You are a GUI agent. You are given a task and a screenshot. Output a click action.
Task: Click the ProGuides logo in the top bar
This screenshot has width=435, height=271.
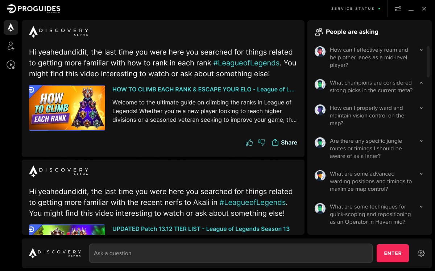coord(33,8)
